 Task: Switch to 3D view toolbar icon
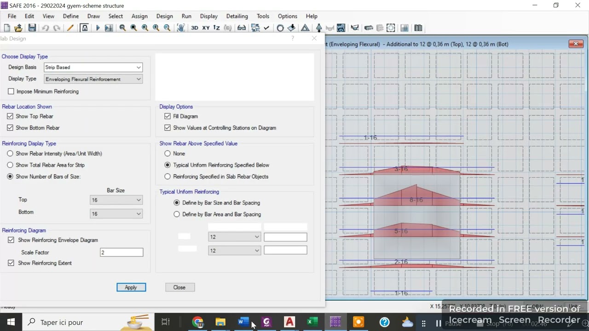click(x=195, y=28)
